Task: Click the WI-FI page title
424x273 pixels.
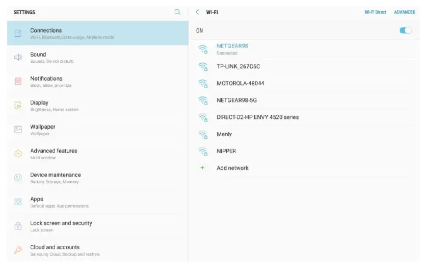Action: (212, 12)
